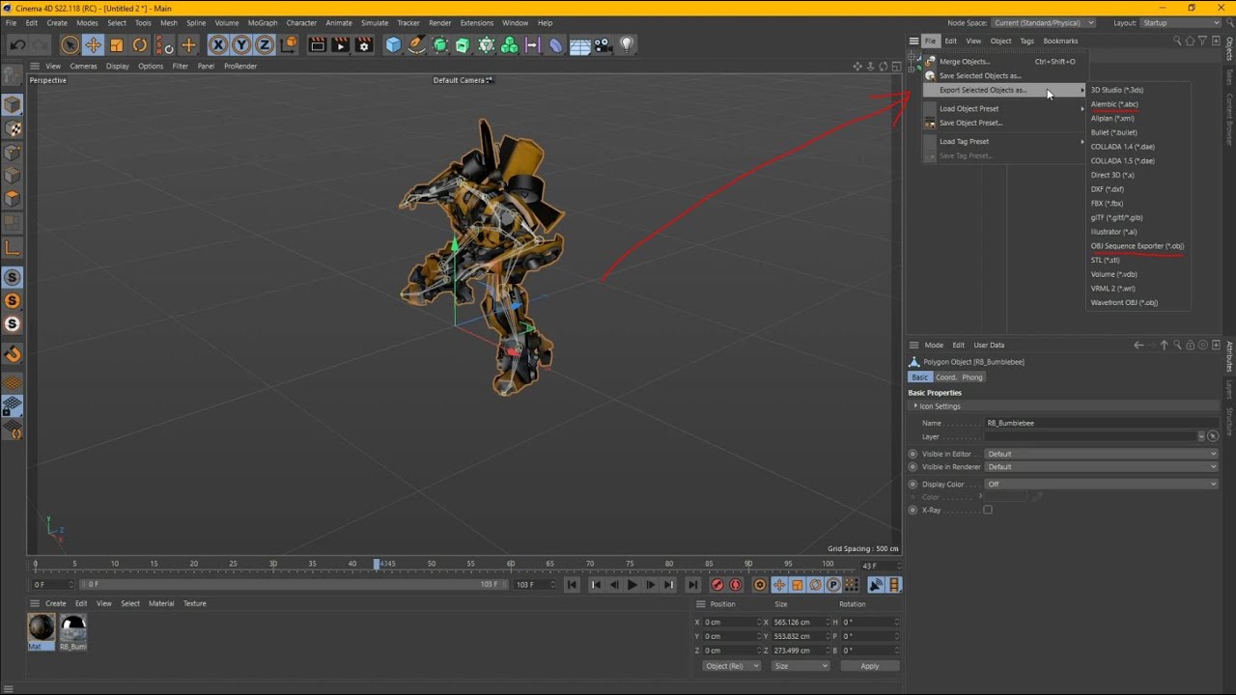Click the timeline playhead at frame 43

pos(377,564)
